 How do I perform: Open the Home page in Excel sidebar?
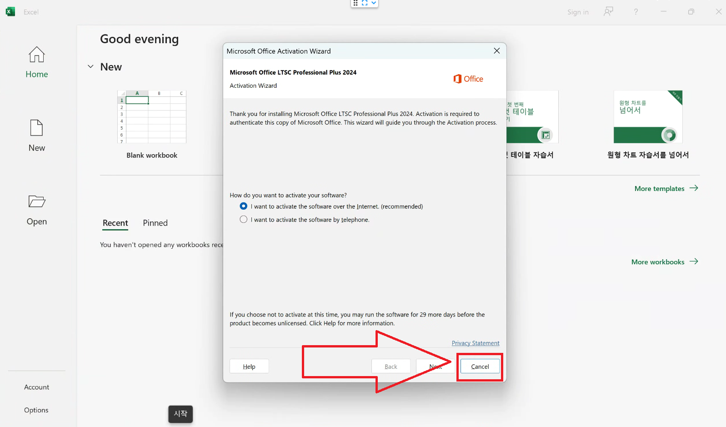[37, 62]
